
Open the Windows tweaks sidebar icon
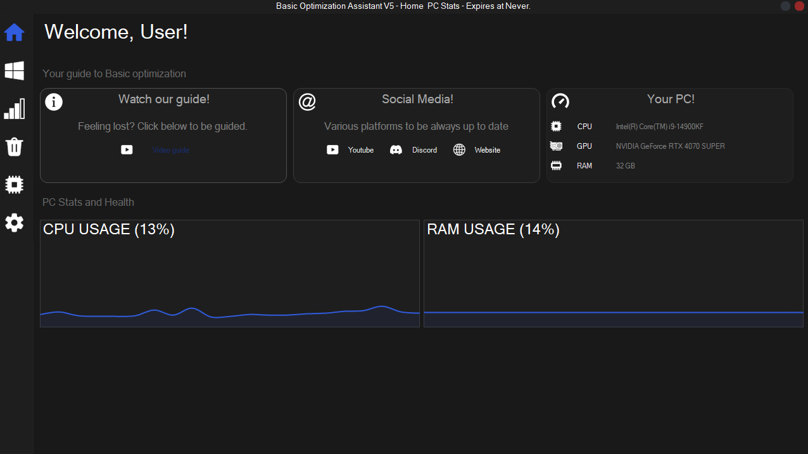click(14, 71)
